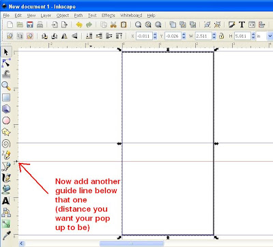Select the Node edit tool
Screen dimensions: 273x247
(6, 63)
